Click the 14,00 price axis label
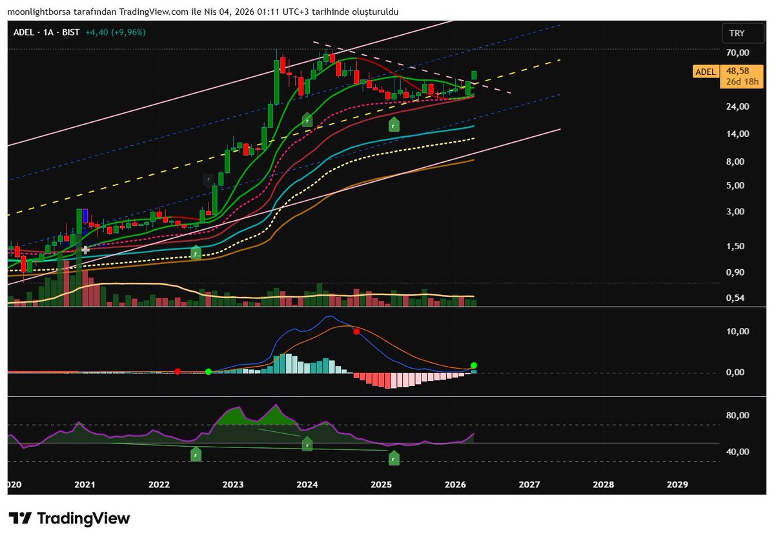This screenshot has width=774, height=541. coord(737,134)
